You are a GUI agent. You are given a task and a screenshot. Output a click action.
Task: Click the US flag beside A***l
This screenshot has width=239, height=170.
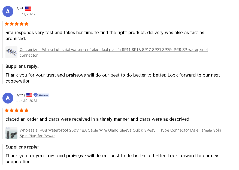28,9
